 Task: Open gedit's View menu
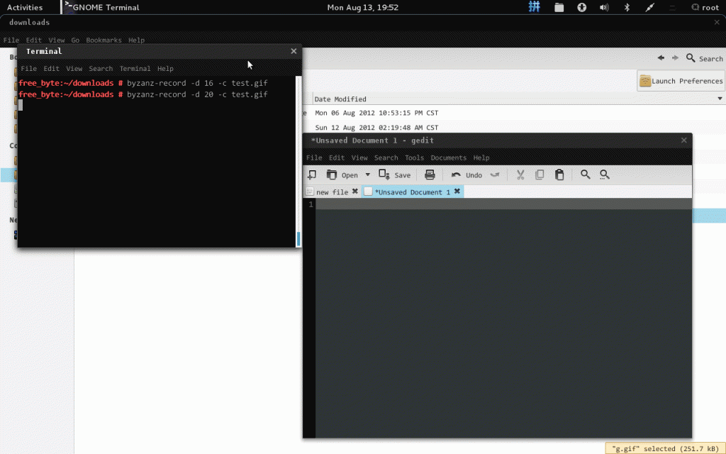click(x=359, y=157)
